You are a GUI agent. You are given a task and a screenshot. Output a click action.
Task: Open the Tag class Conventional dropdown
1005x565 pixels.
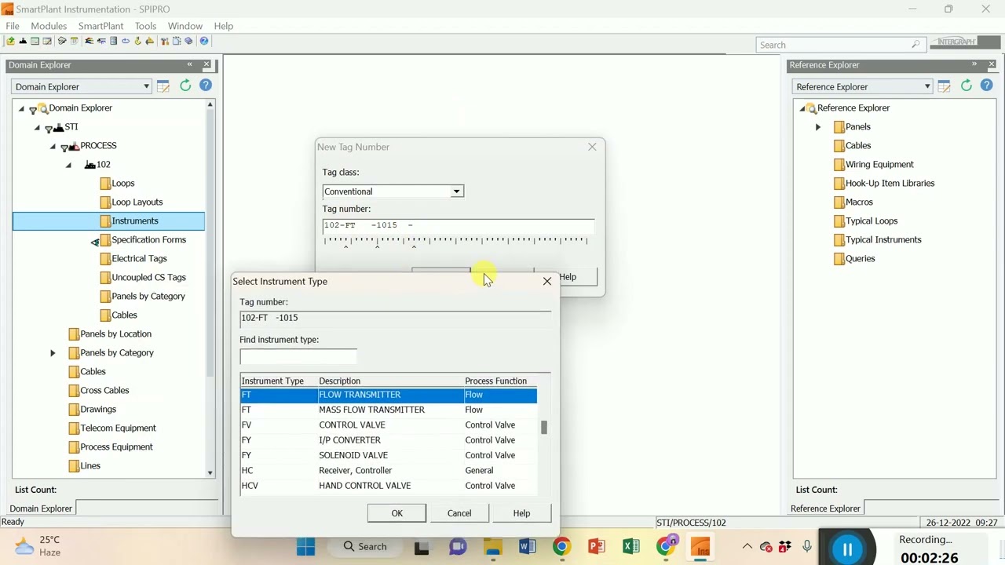(456, 191)
